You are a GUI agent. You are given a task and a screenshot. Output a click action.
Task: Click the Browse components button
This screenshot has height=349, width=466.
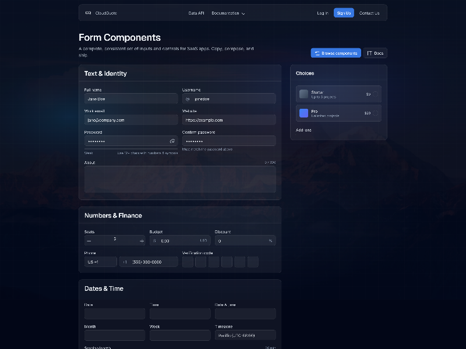tap(336, 52)
